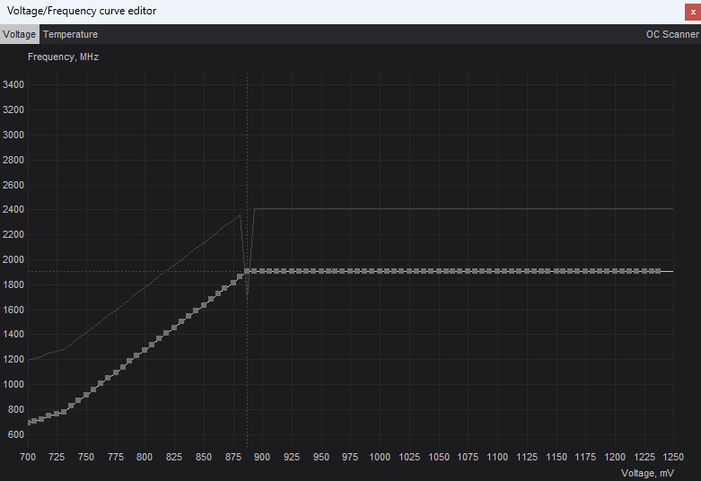The image size is (701, 481).
Task: Select the Voltage tab
Action: [x=19, y=34]
